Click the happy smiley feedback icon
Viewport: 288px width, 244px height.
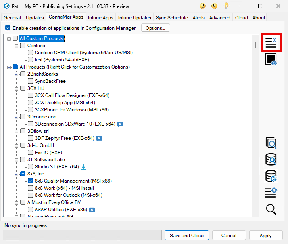click(203, 6)
